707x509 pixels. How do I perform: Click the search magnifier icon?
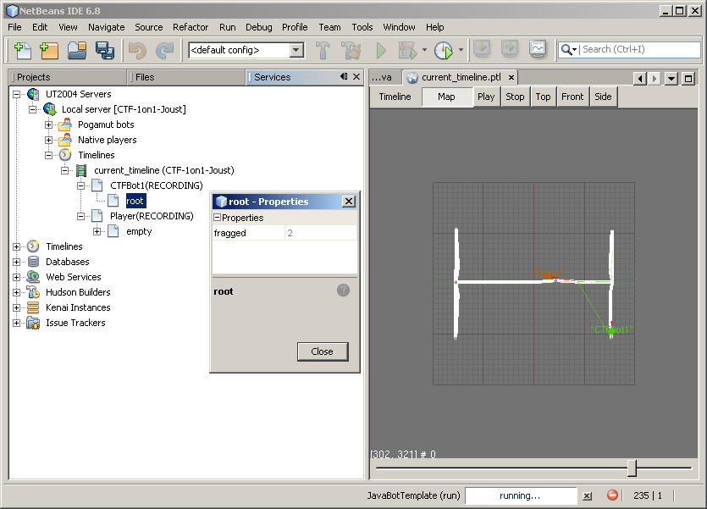click(x=566, y=49)
